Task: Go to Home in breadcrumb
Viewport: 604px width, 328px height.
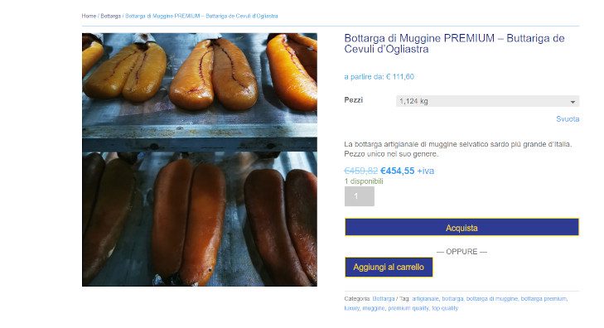Action: [89, 17]
